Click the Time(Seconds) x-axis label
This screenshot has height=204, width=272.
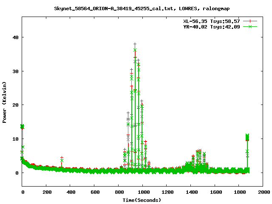pos(142,200)
